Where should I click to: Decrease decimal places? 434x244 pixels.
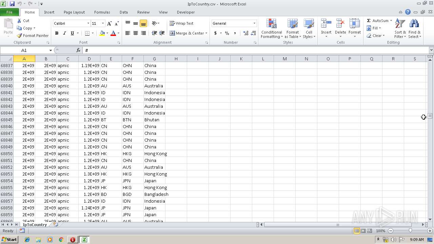[254, 33]
